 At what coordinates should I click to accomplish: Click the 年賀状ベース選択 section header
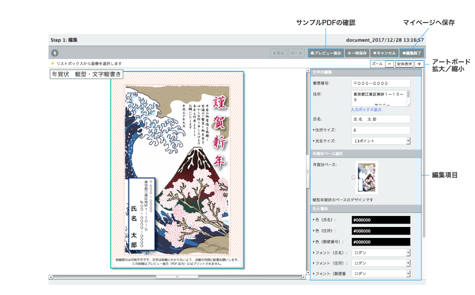pos(365,154)
